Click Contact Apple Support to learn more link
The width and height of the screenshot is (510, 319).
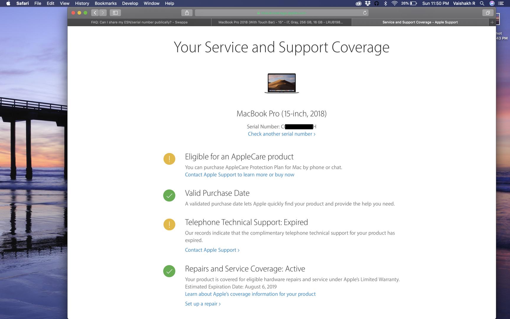[x=240, y=175]
